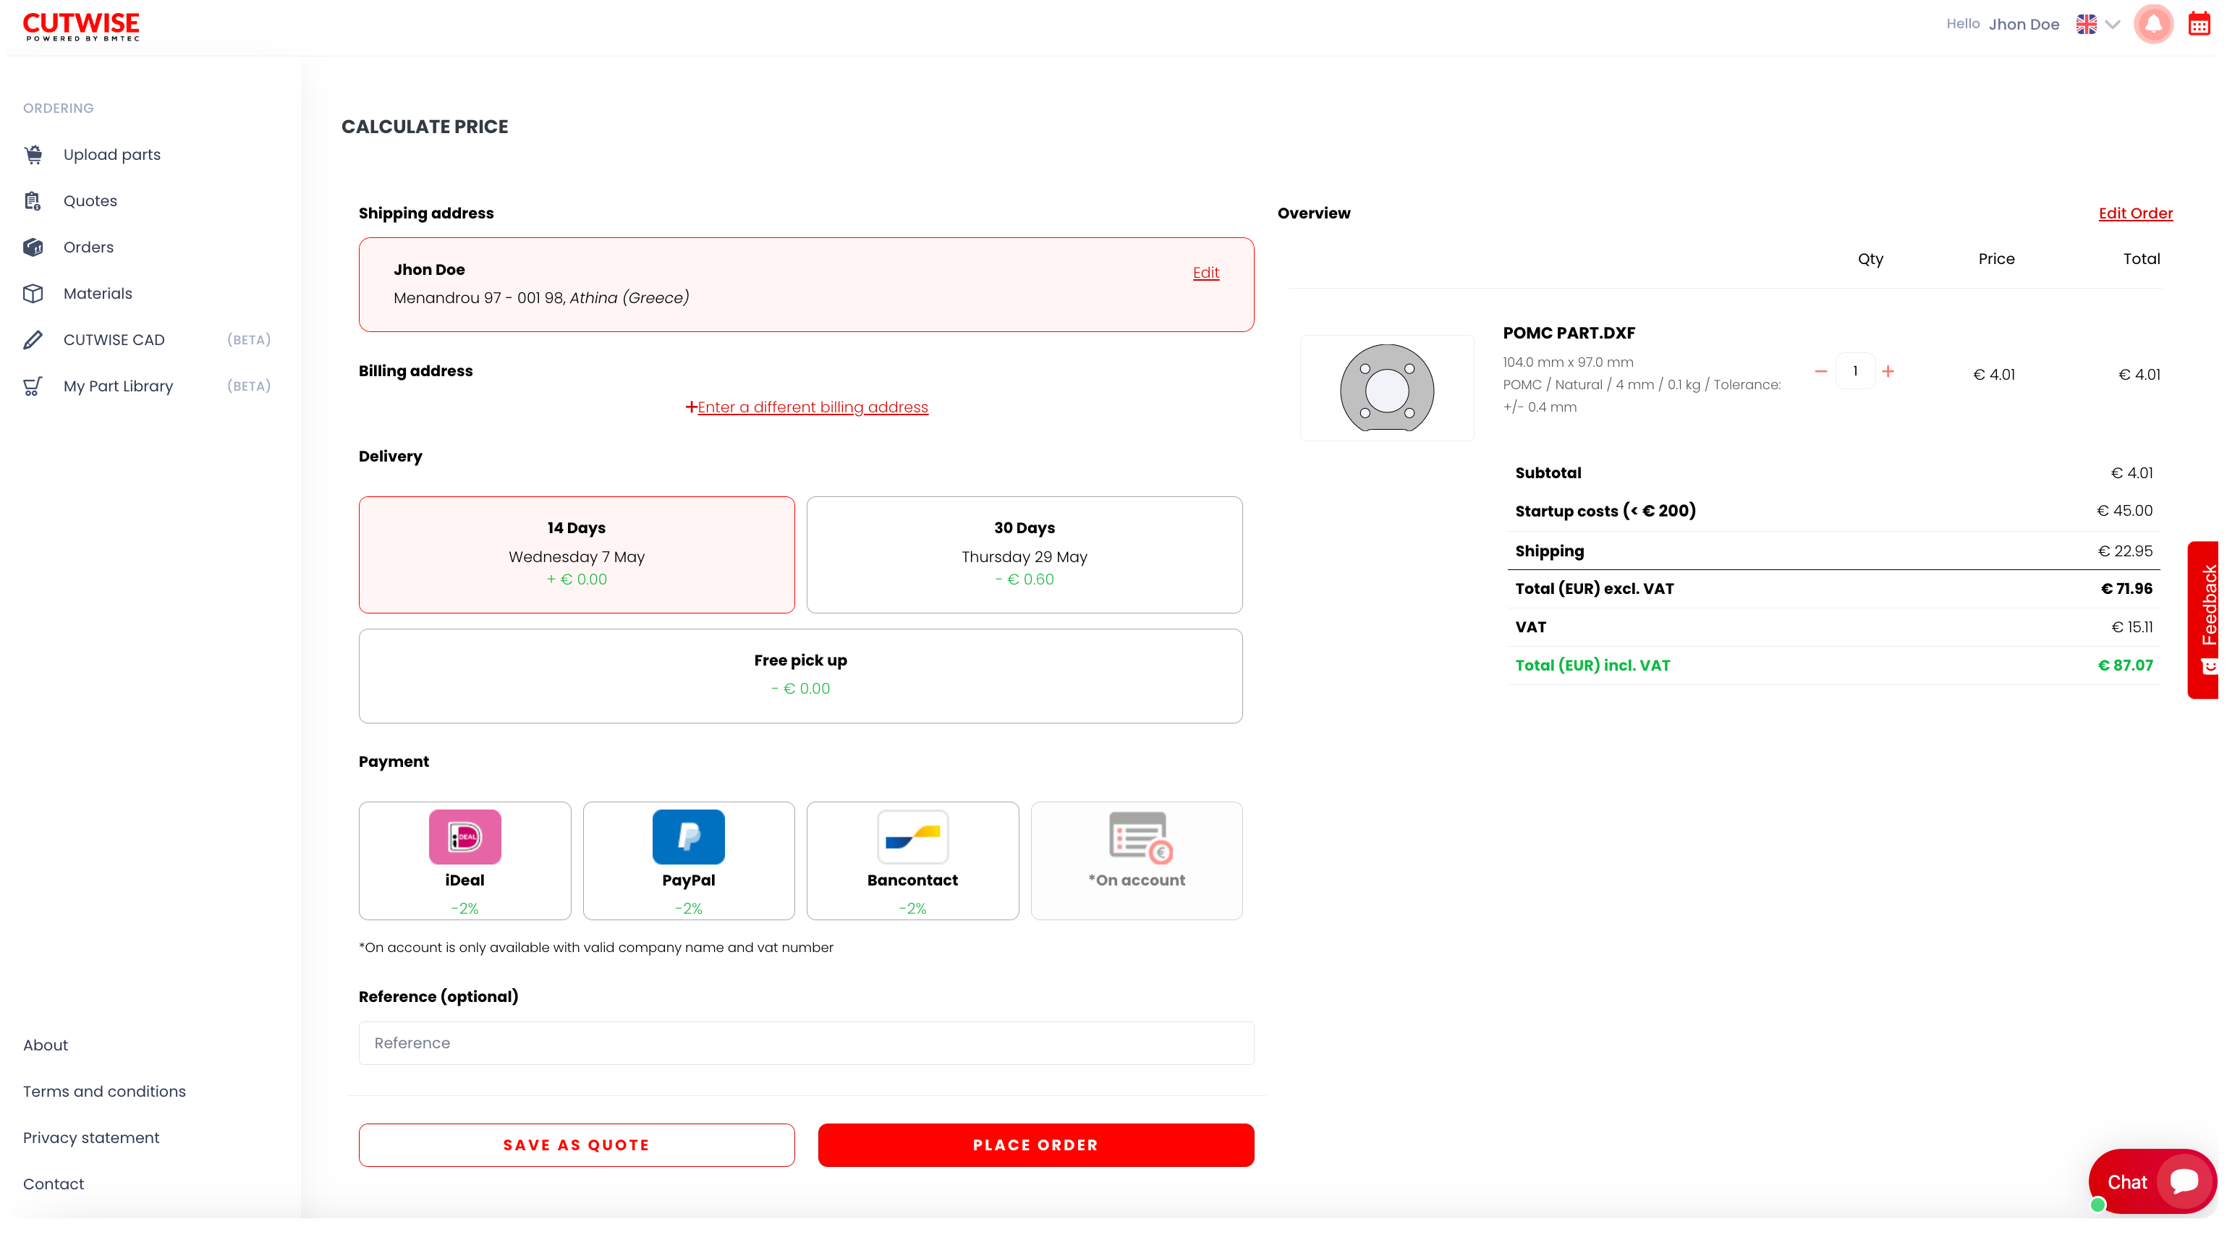Expand the billing address form

coord(807,407)
